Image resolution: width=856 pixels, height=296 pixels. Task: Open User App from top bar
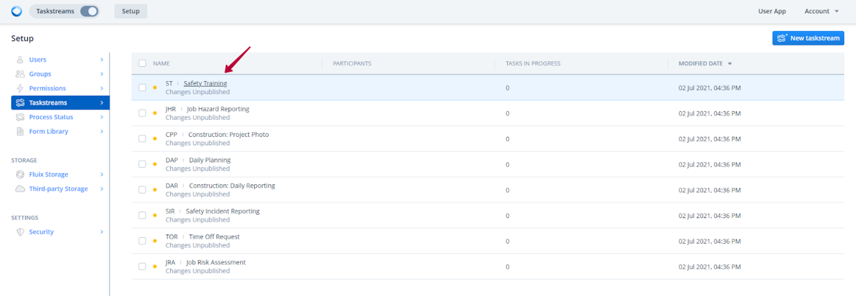pyautogui.click(x=772, y=11)
